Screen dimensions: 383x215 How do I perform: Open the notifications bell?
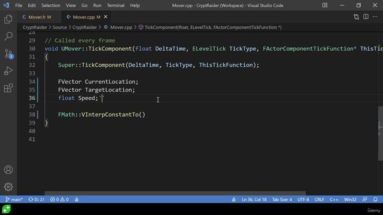[375, 199]
